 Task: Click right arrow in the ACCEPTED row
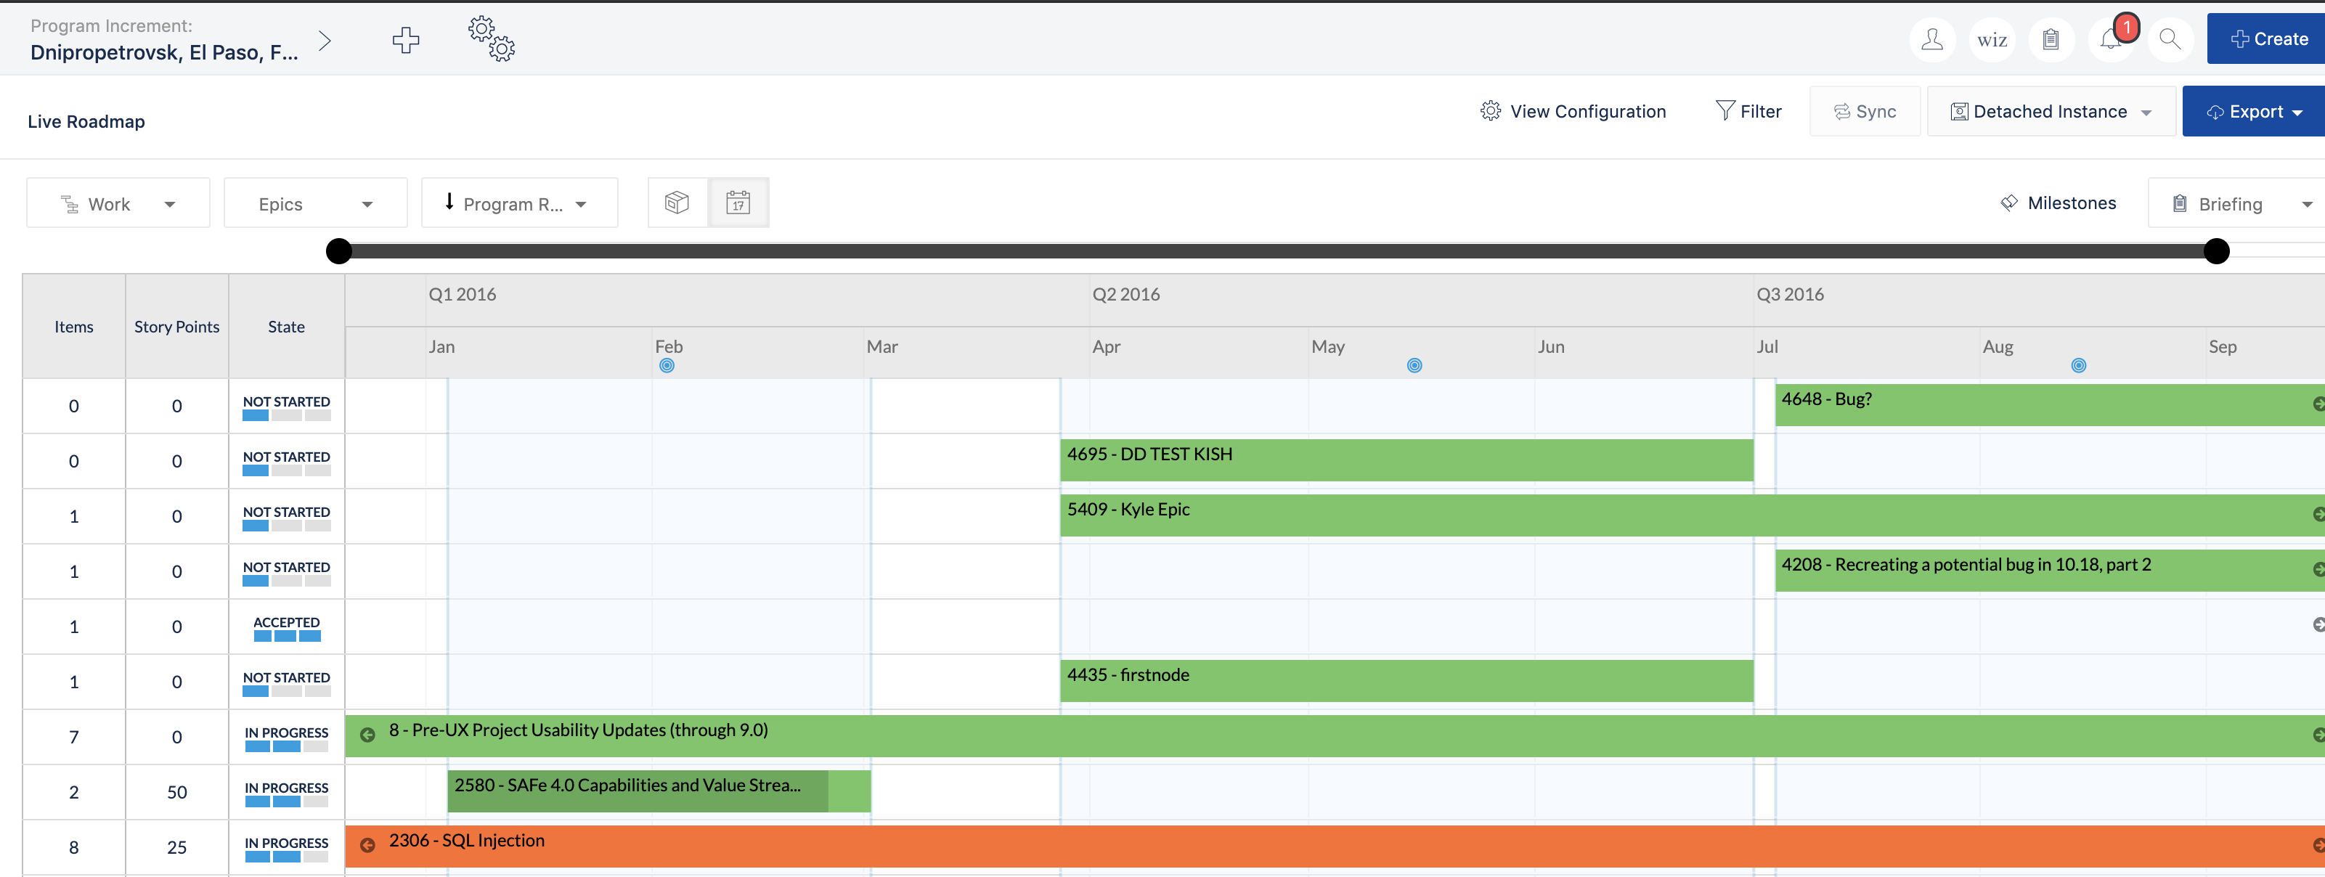(x=2318, y=624)
